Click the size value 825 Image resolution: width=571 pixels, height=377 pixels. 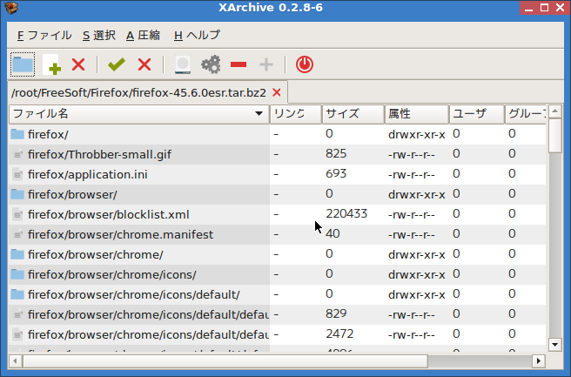click(336, 154)
